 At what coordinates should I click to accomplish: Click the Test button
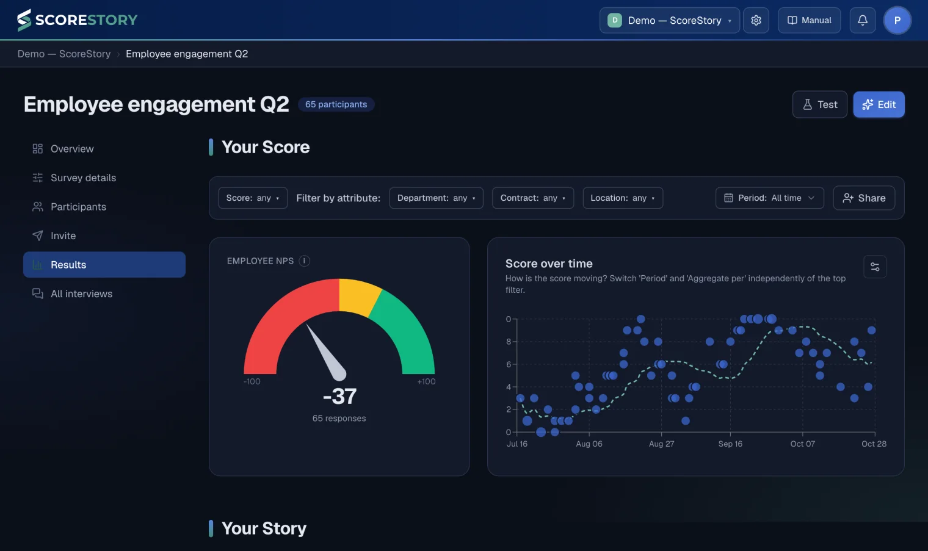(x=819, y=104)
